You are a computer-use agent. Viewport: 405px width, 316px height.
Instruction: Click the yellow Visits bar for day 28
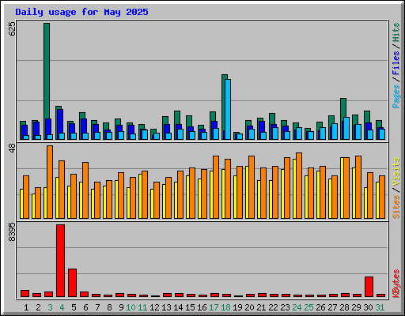[x=342, y=188]
